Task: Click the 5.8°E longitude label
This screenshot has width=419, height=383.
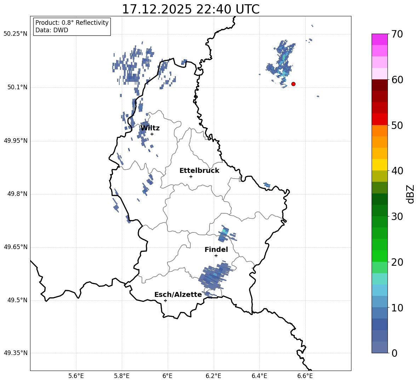Action: point(122,376)
